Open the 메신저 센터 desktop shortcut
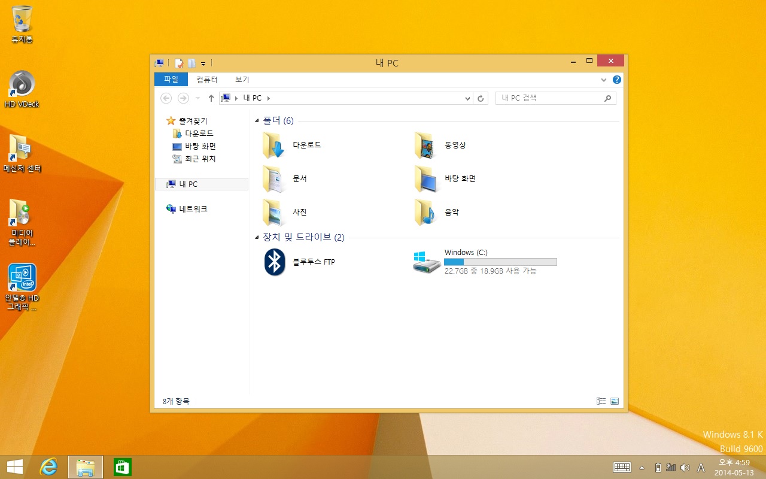Screen dimensions: 766x479 point(22,153)
